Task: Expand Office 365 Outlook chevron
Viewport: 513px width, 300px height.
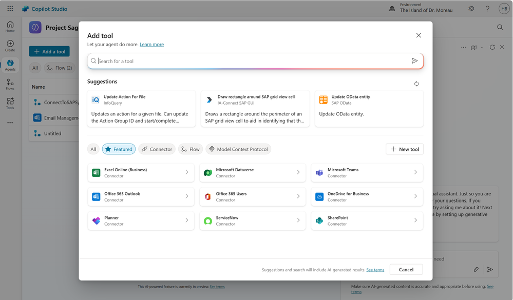Action: (187, 196)
